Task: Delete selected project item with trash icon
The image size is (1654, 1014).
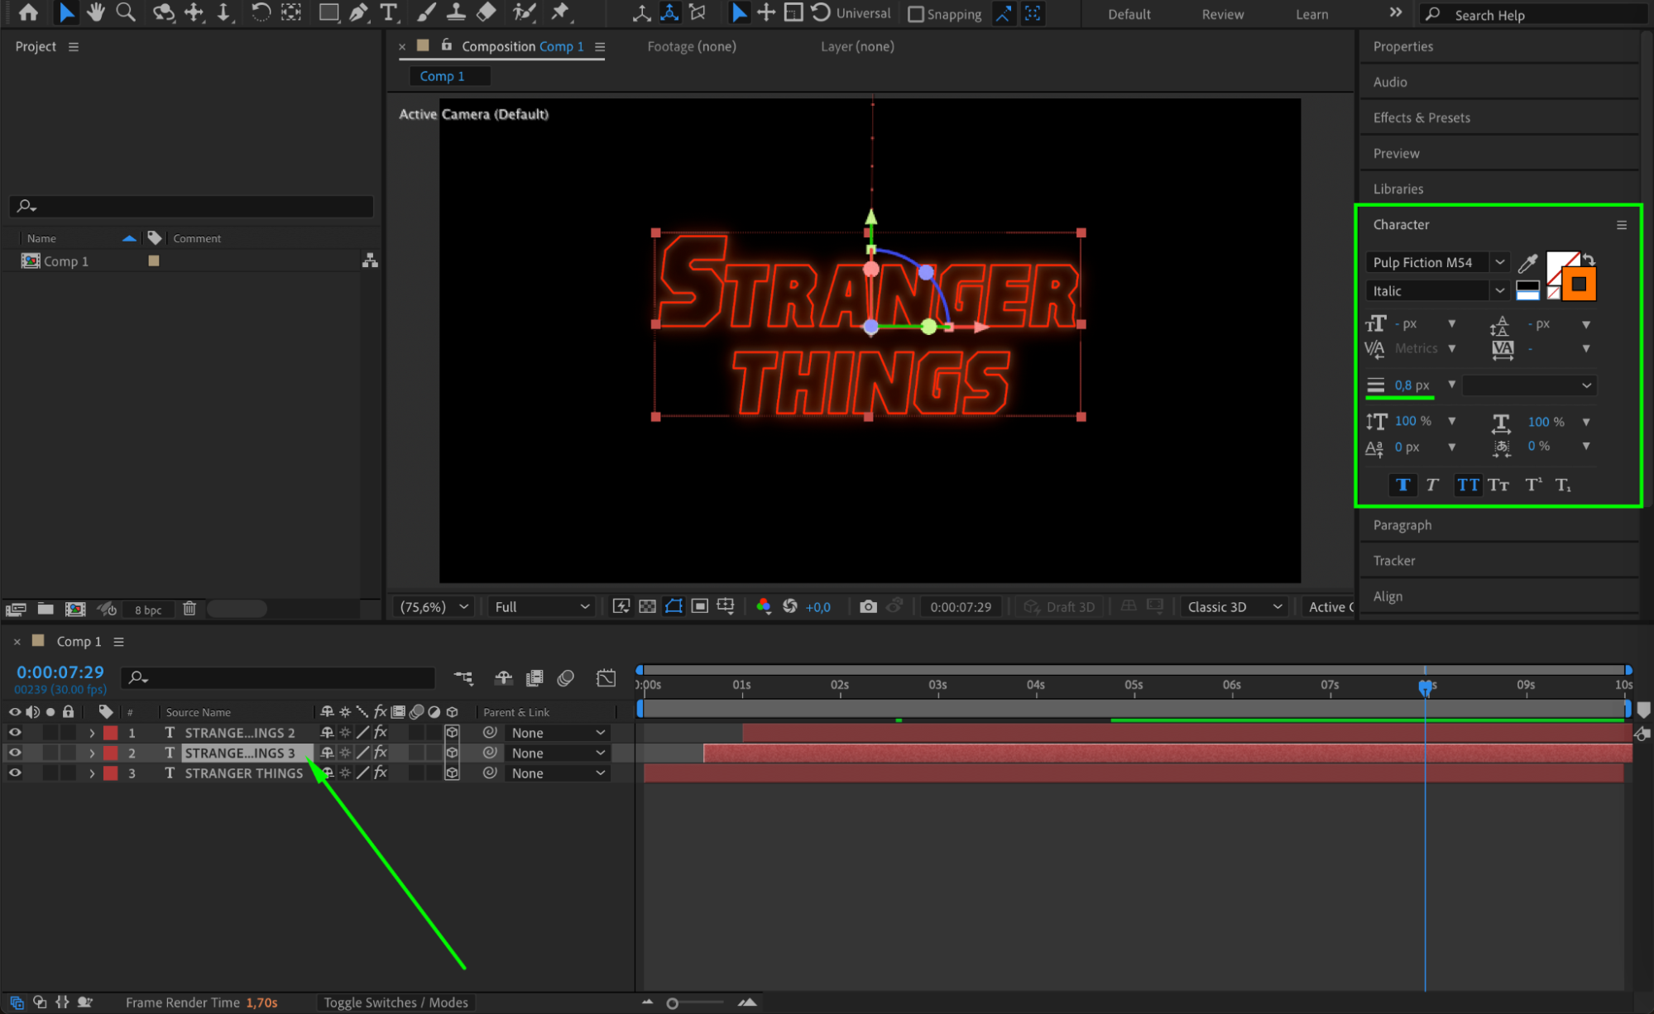Action: tap(189, 609)
